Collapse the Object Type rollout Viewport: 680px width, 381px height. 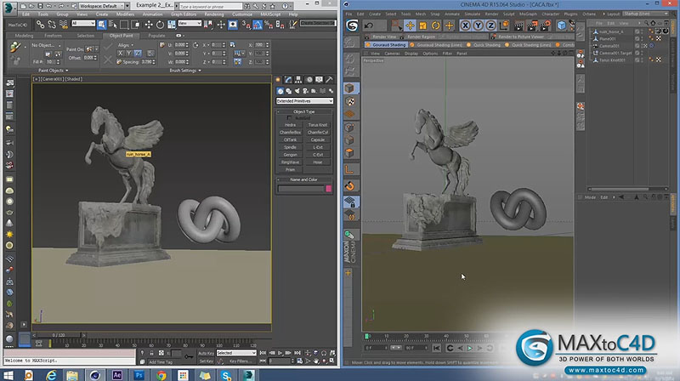[x=304, y=111]
